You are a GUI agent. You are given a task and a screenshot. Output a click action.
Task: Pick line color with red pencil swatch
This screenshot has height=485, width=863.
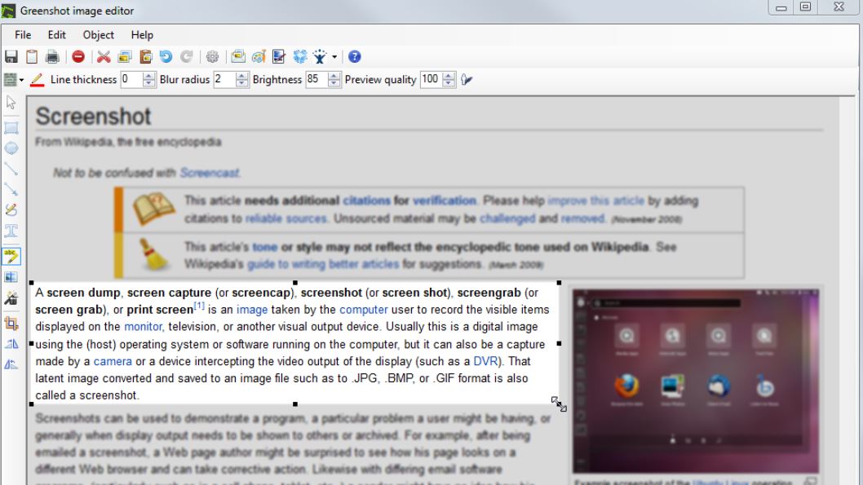37,80
